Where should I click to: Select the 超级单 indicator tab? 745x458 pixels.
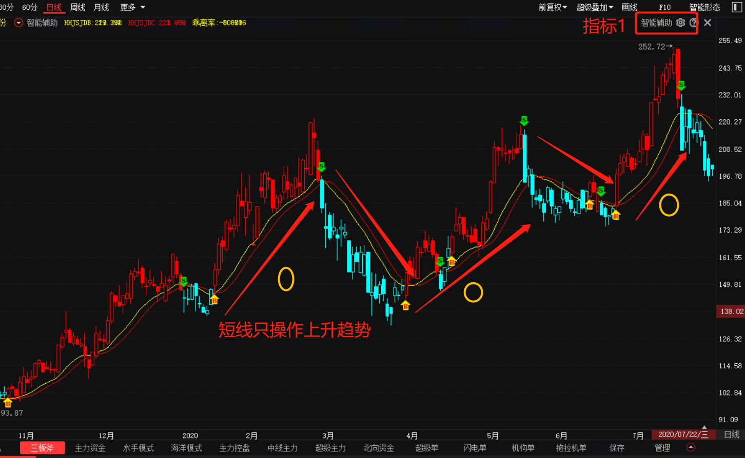pos(427,448)
